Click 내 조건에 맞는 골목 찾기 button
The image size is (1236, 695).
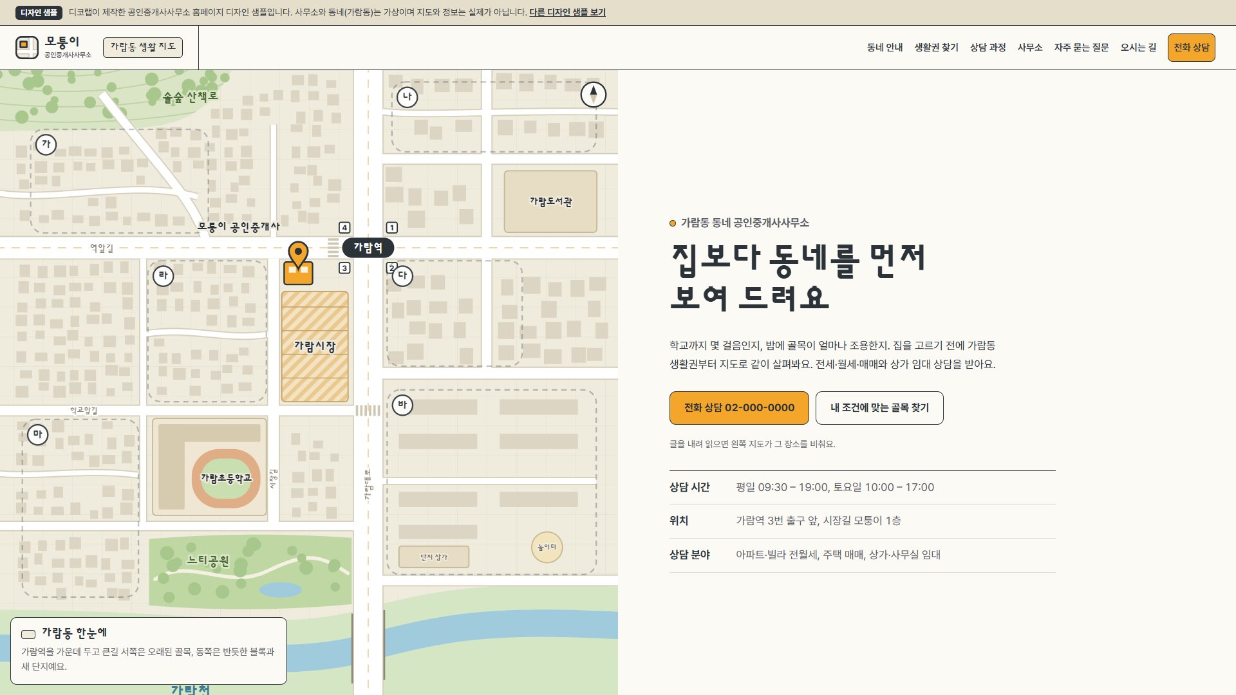click(879, 408)
